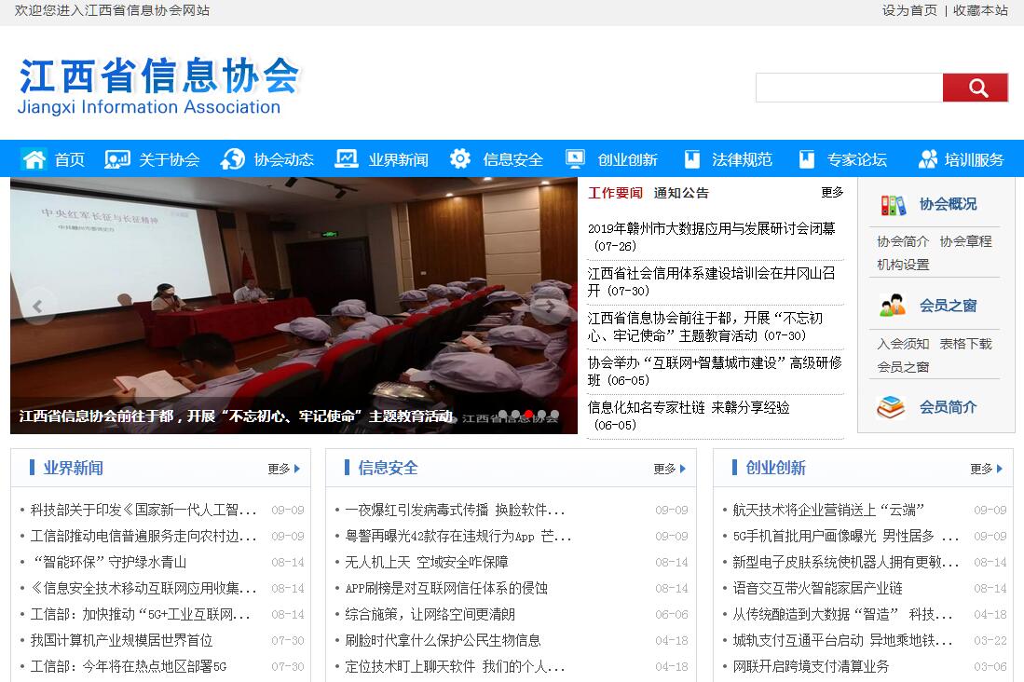Click the home icon in navigation bar

[x=34, y=159]
